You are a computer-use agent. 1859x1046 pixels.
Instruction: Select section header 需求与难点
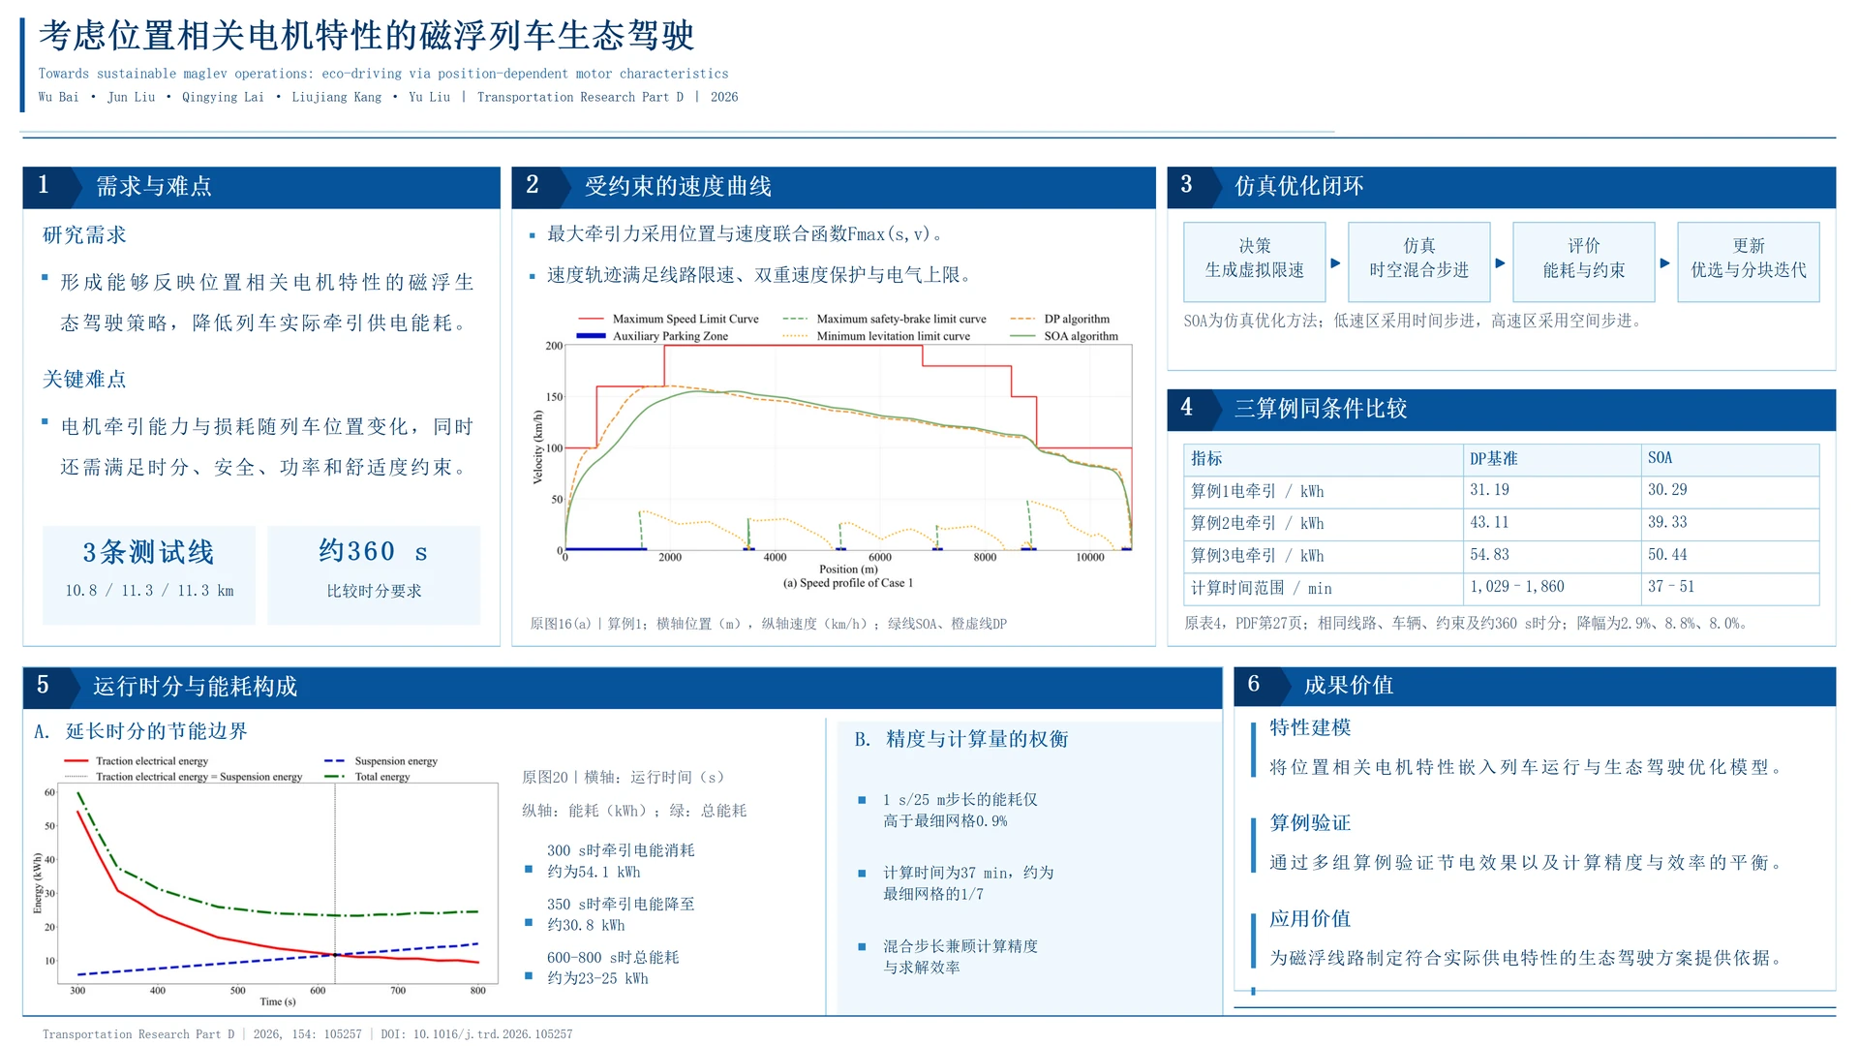(261, 187)
